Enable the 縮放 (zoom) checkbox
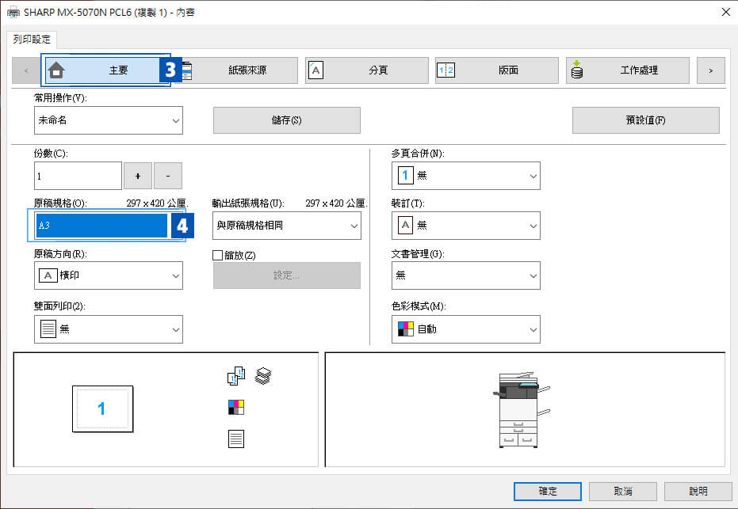The width and height of the screenshot is (738, 509). [218, 255]
